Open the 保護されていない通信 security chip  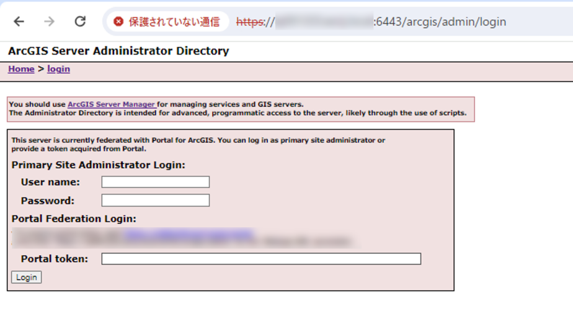167,22
